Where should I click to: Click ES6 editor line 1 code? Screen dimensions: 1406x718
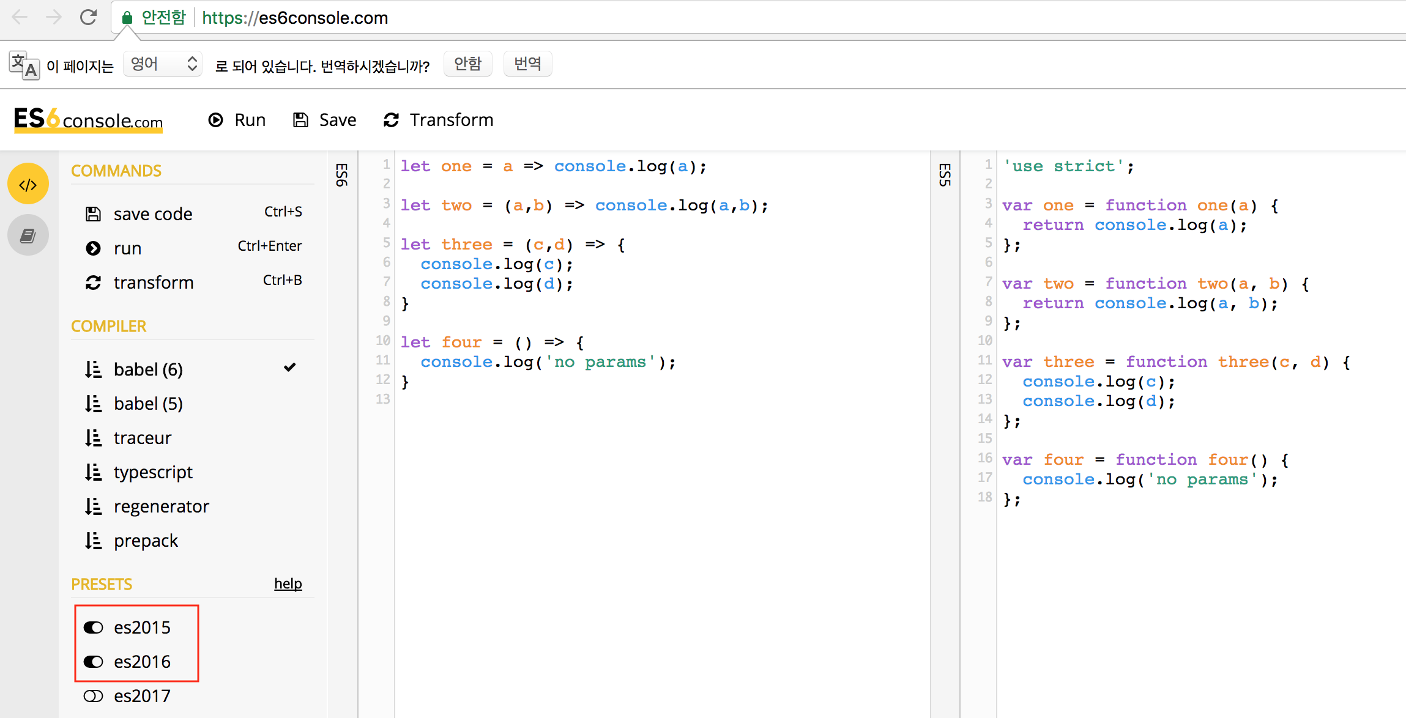point(554,166)
